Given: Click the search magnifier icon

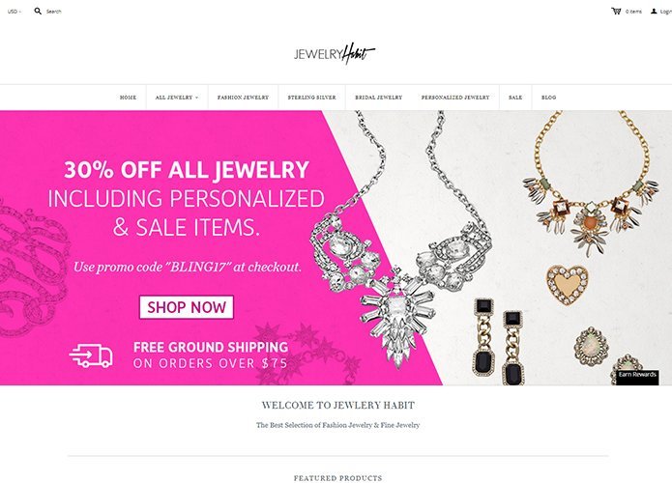Looking at the screenshot, I should click(x=38, y=12).
